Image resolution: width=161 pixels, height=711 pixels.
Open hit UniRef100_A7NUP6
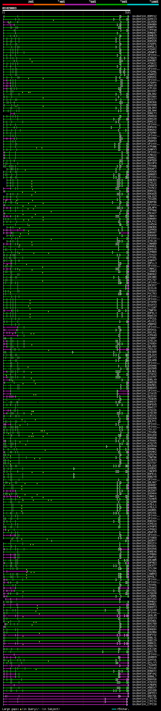(144, 685)
